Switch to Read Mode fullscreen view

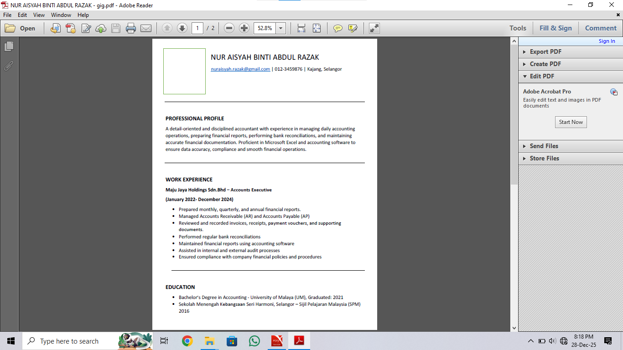pyautogui.click(x=374, y=28)
